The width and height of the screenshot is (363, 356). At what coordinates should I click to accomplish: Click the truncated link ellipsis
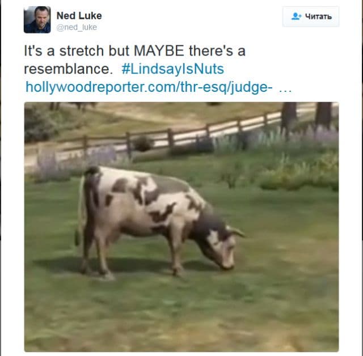(x=285, y=90)
